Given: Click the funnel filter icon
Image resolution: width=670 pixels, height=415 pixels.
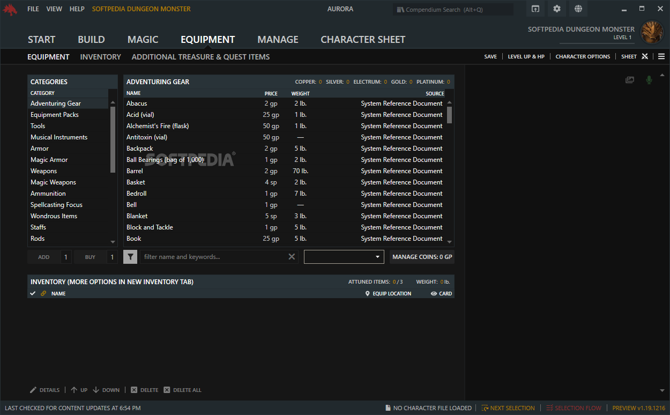Looking at the screenshot, I should 130,257.
